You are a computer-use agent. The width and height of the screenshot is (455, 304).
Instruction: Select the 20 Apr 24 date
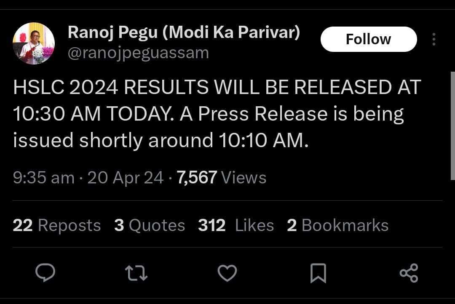coord(126,178)
